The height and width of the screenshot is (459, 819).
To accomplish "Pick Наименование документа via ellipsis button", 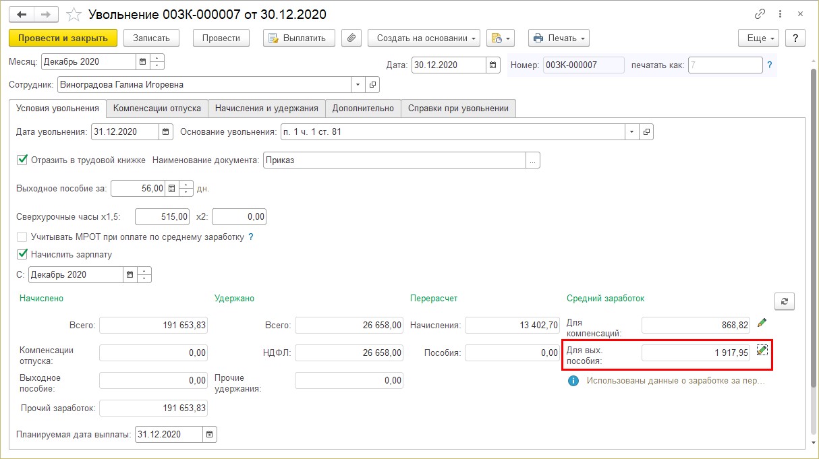I will point(533,160).
